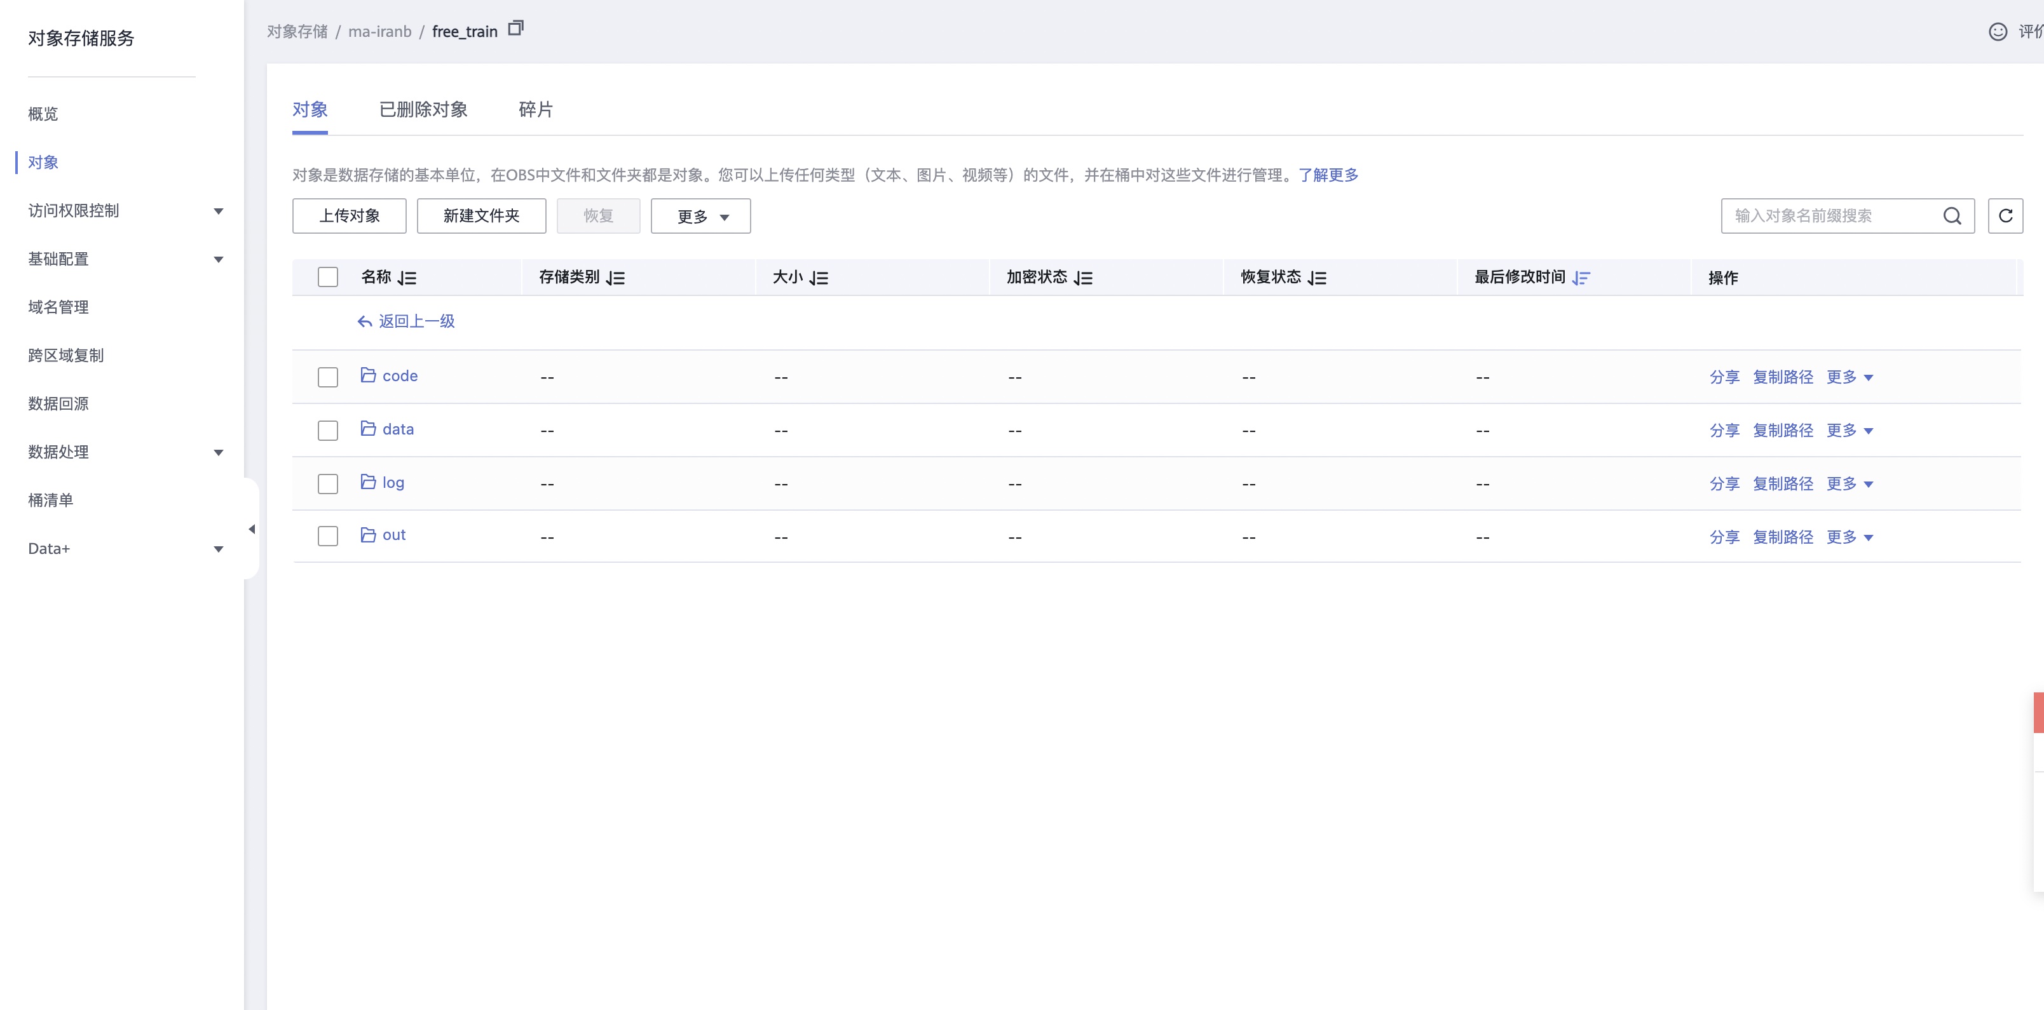Image resolution: width=2044 pixels, height=1010 pixels.
Task: Tick the select-all header checkbox
Action: (x=328, y=277)
